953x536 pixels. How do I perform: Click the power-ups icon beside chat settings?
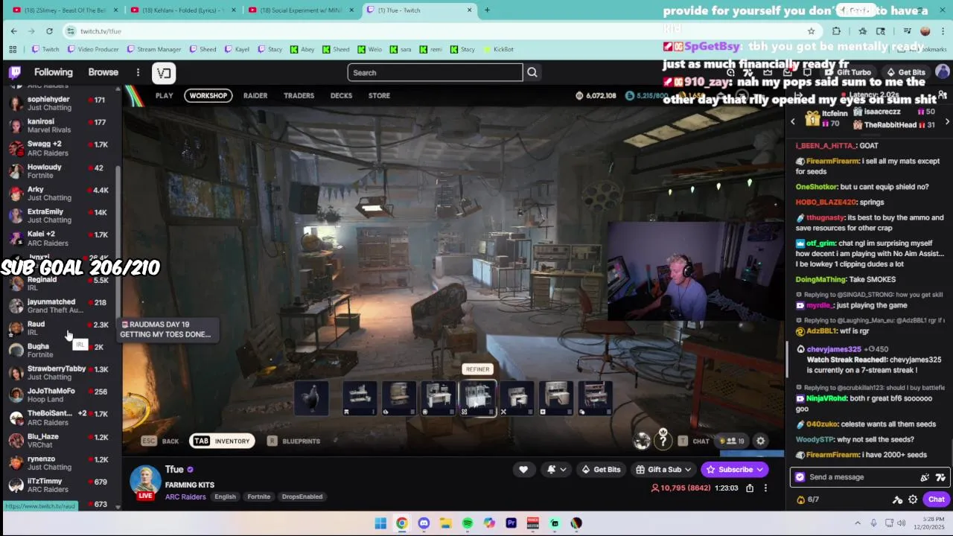pos(897,500)
